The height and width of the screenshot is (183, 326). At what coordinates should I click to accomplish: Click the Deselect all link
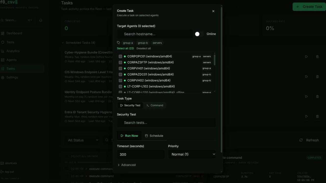click(x=144, y=48)
